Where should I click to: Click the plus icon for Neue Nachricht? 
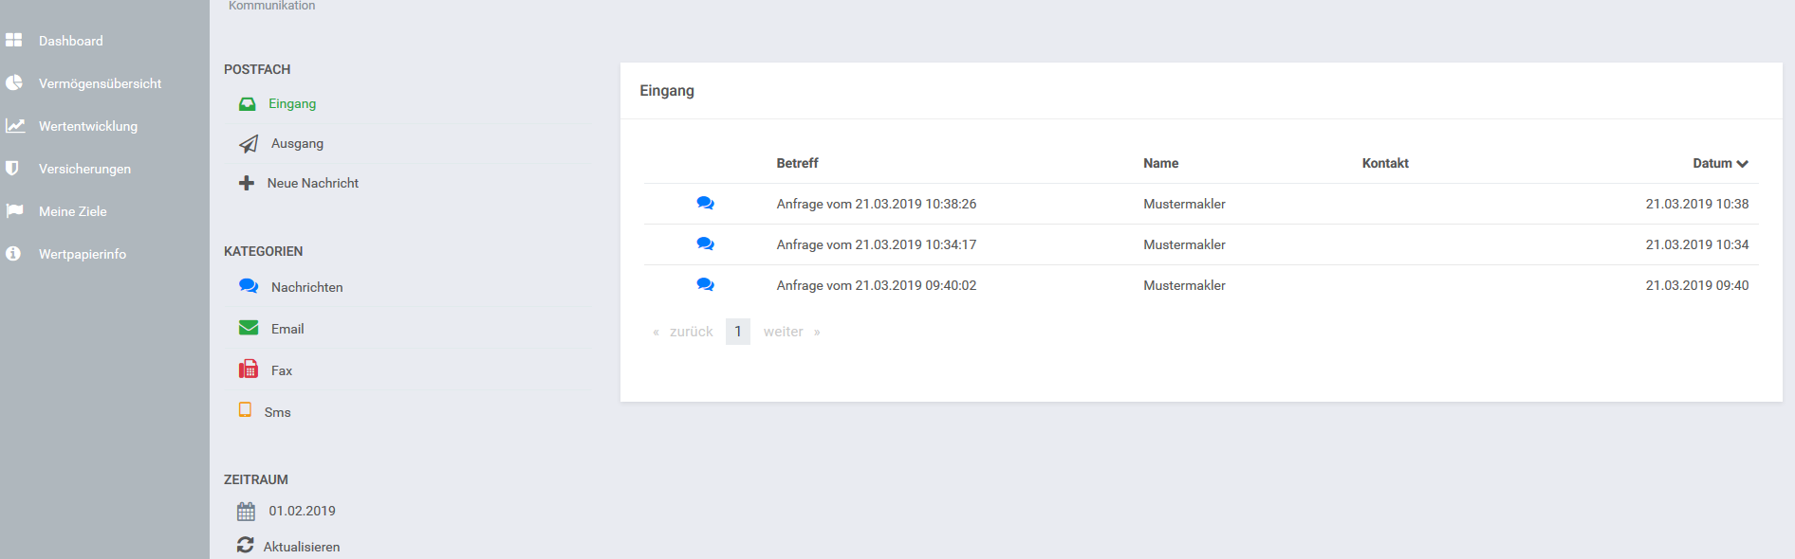point(247,183)
